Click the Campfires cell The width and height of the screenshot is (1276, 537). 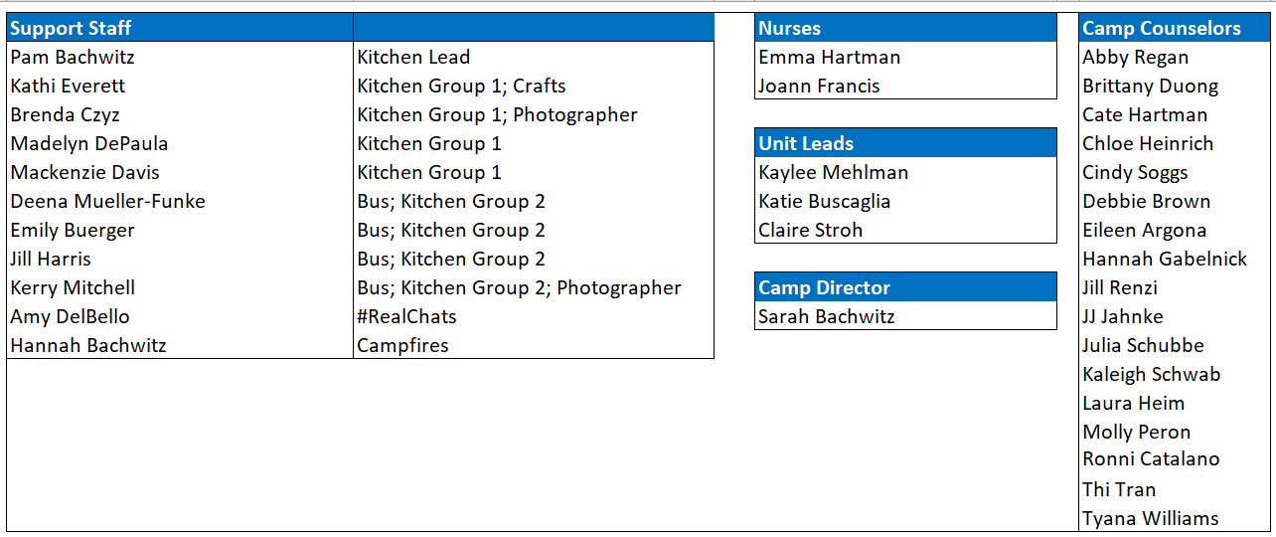[x=534, y=345]
